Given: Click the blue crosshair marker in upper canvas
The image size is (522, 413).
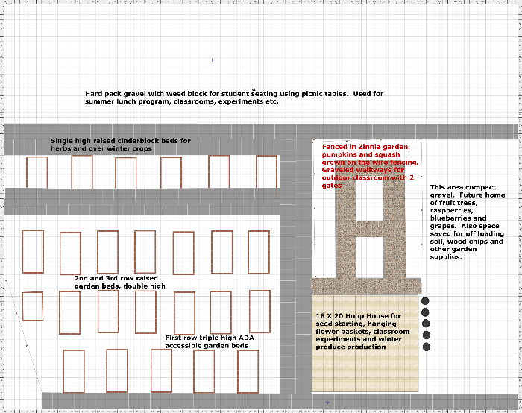Looking at the screenshot, I should (x=213, y=60).
